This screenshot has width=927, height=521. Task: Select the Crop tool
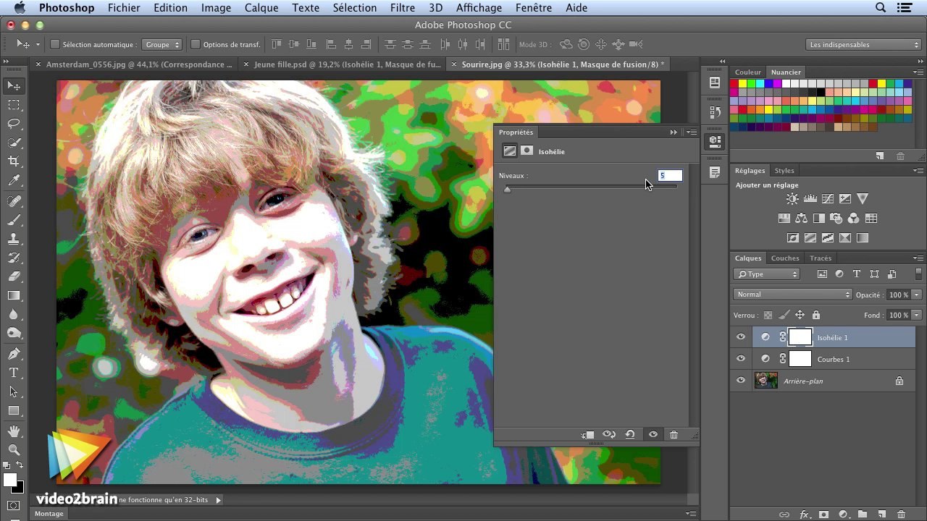[x=14, y=161]
